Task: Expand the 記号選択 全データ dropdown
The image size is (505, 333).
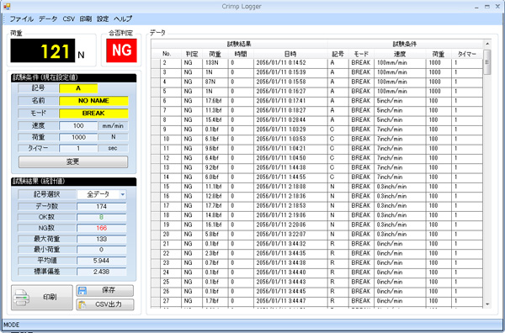Action: coord(122,194)
